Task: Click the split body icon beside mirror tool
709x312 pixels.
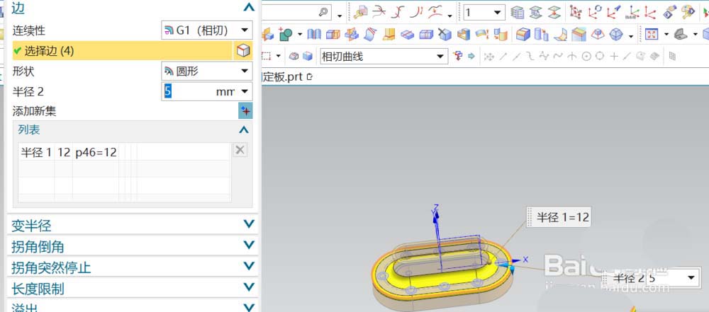Action: (333, 34)
